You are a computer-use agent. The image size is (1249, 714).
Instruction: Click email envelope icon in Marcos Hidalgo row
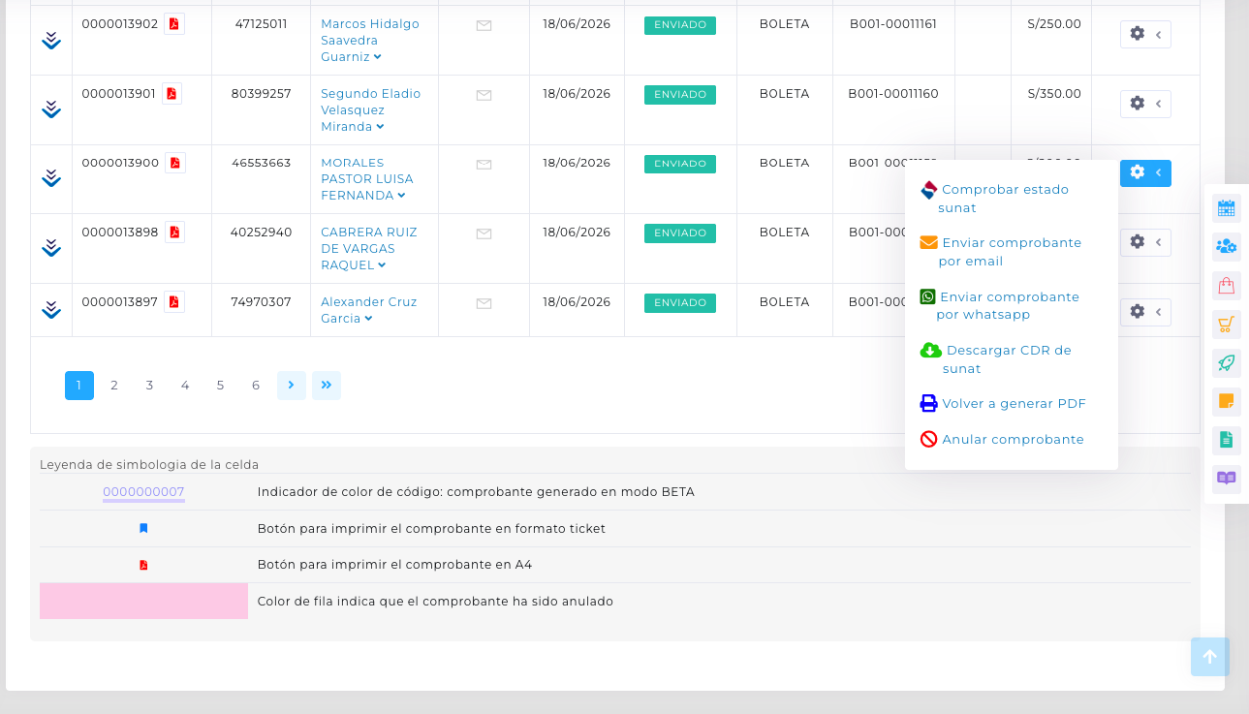pyautogui.click(x=484, y=26)
